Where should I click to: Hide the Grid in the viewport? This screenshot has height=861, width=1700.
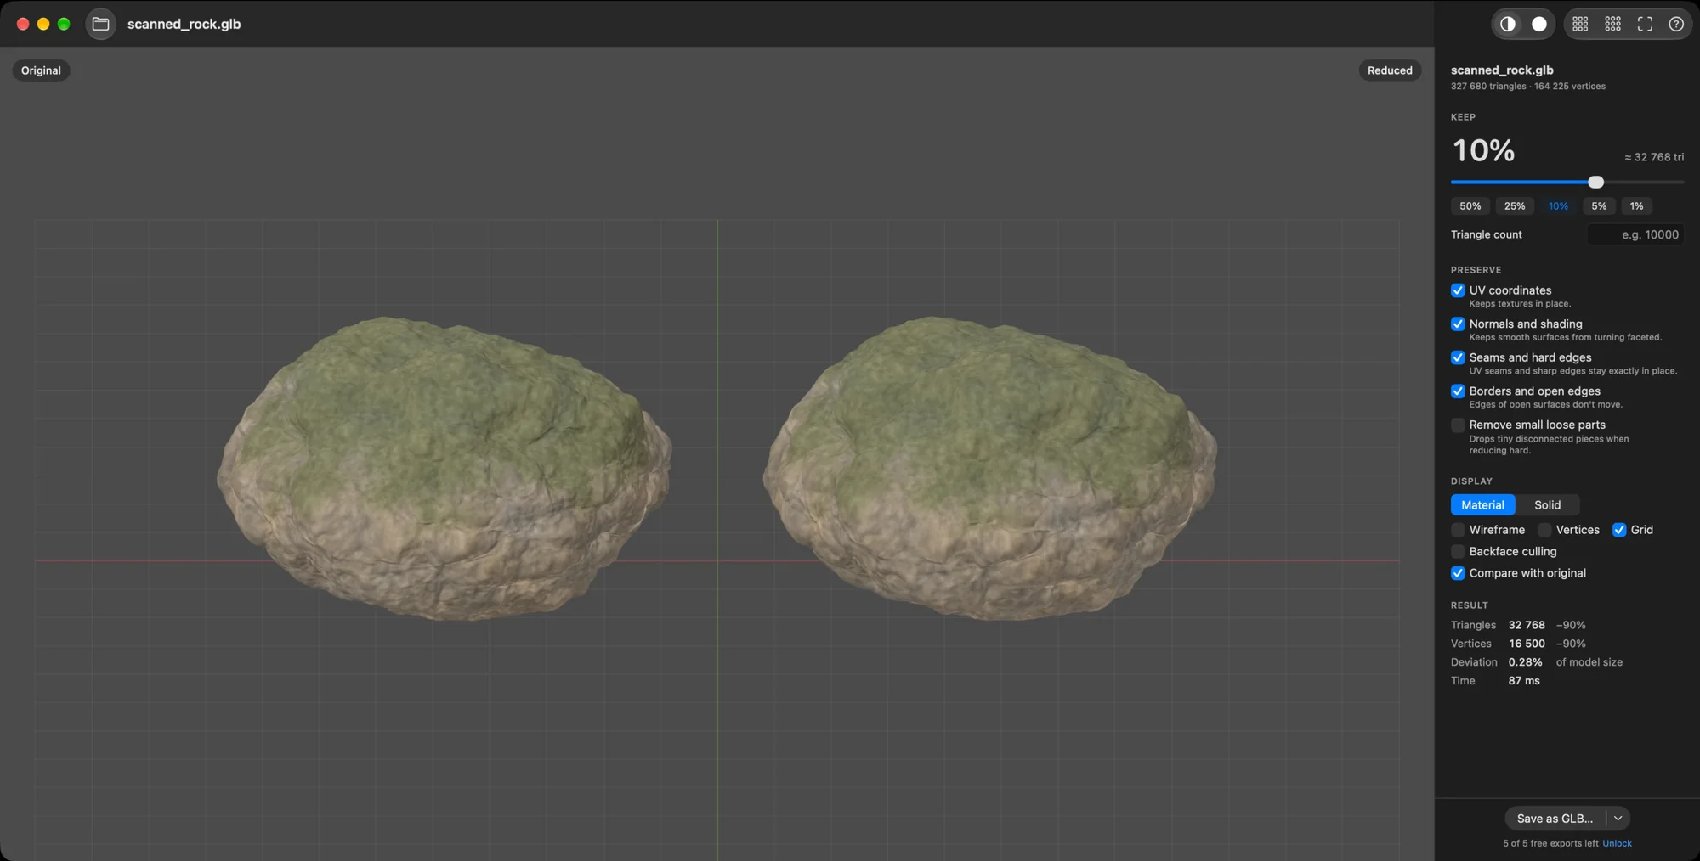tap(1619, 530)
